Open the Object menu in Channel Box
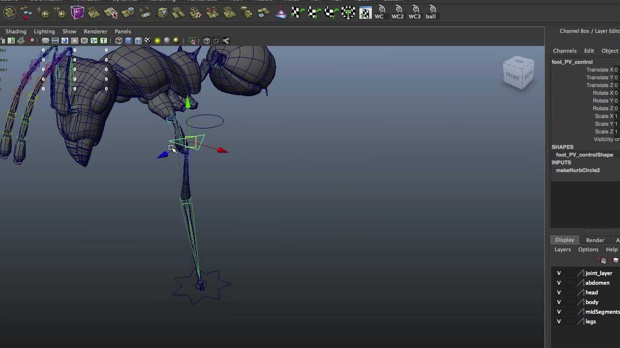Image resolution: width=620 pixels, height=348 pixels. (x=610, y=51)
